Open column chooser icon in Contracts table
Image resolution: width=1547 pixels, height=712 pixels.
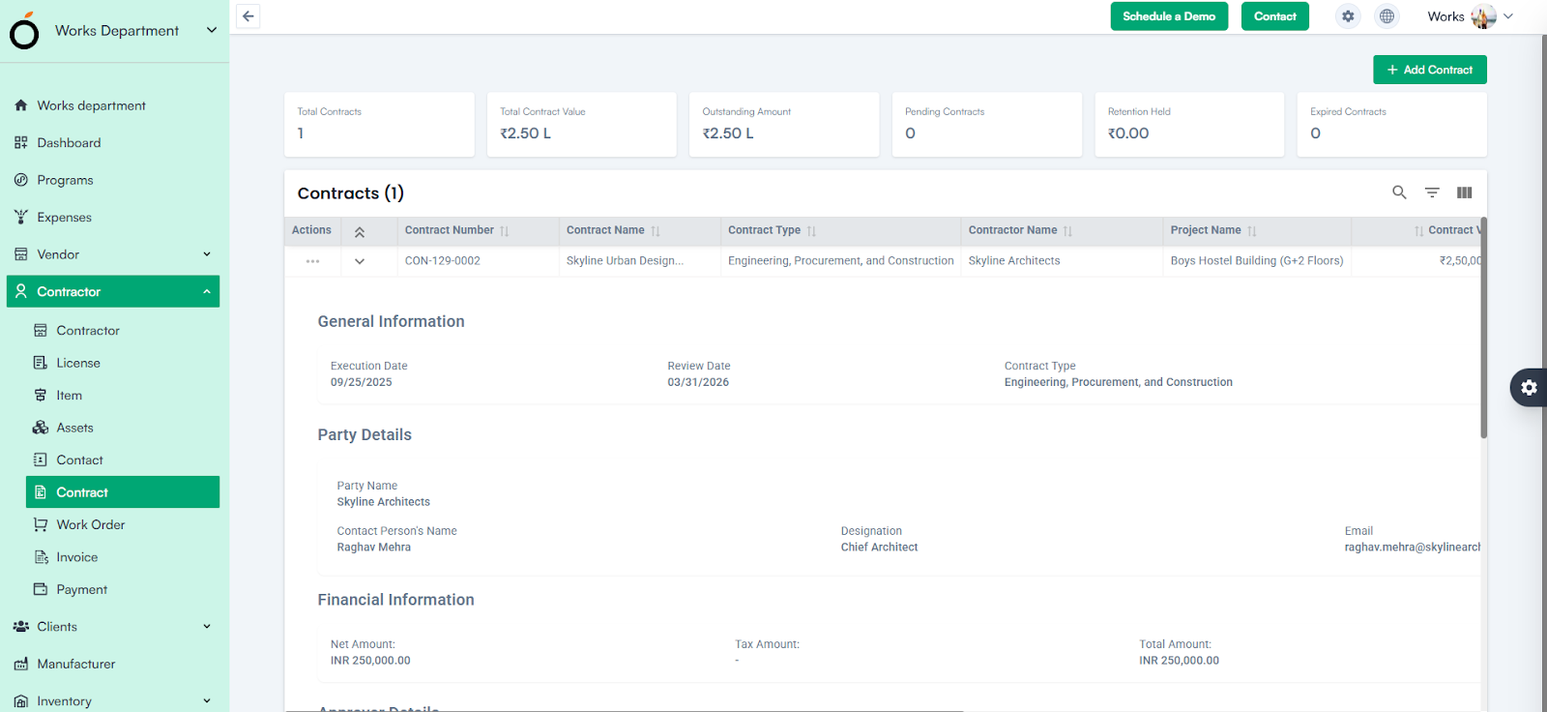click(1464, 193)
